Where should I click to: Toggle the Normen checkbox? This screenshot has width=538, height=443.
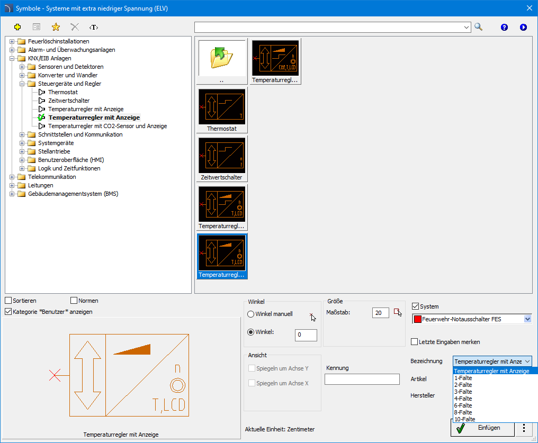point(74,301)
